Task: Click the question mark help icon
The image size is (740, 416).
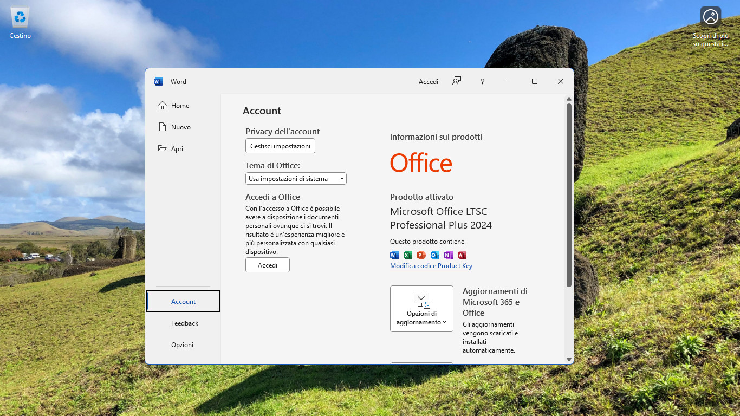Action: coord(482,81)
